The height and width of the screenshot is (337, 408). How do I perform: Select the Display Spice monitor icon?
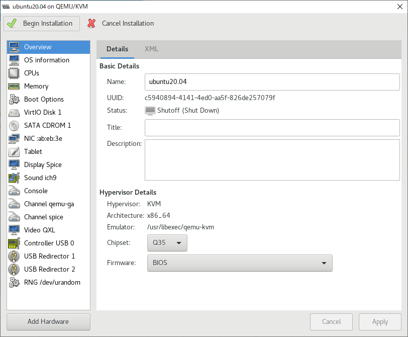[x=14, y=164]
